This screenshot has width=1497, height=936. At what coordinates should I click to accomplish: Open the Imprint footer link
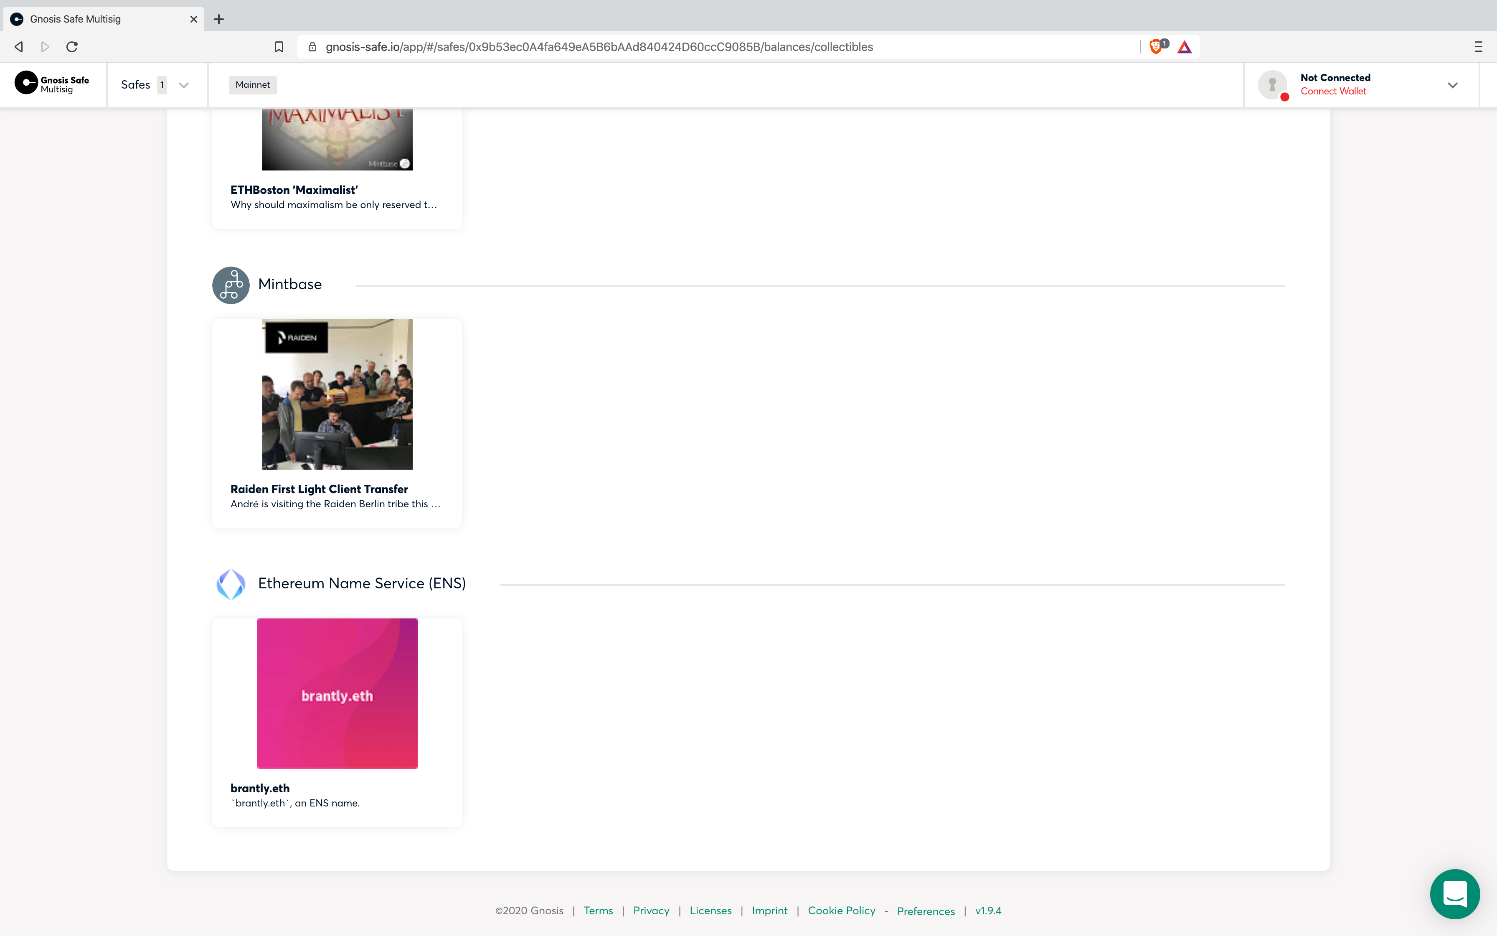pos(769,911)
